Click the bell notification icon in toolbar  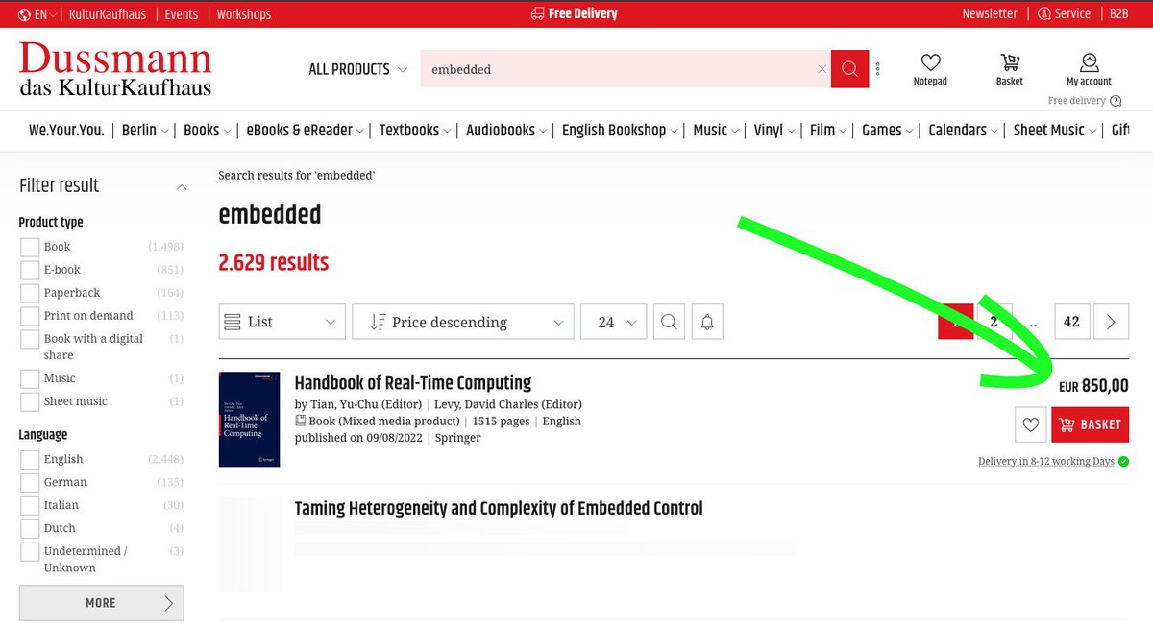(x=707, y=322)
